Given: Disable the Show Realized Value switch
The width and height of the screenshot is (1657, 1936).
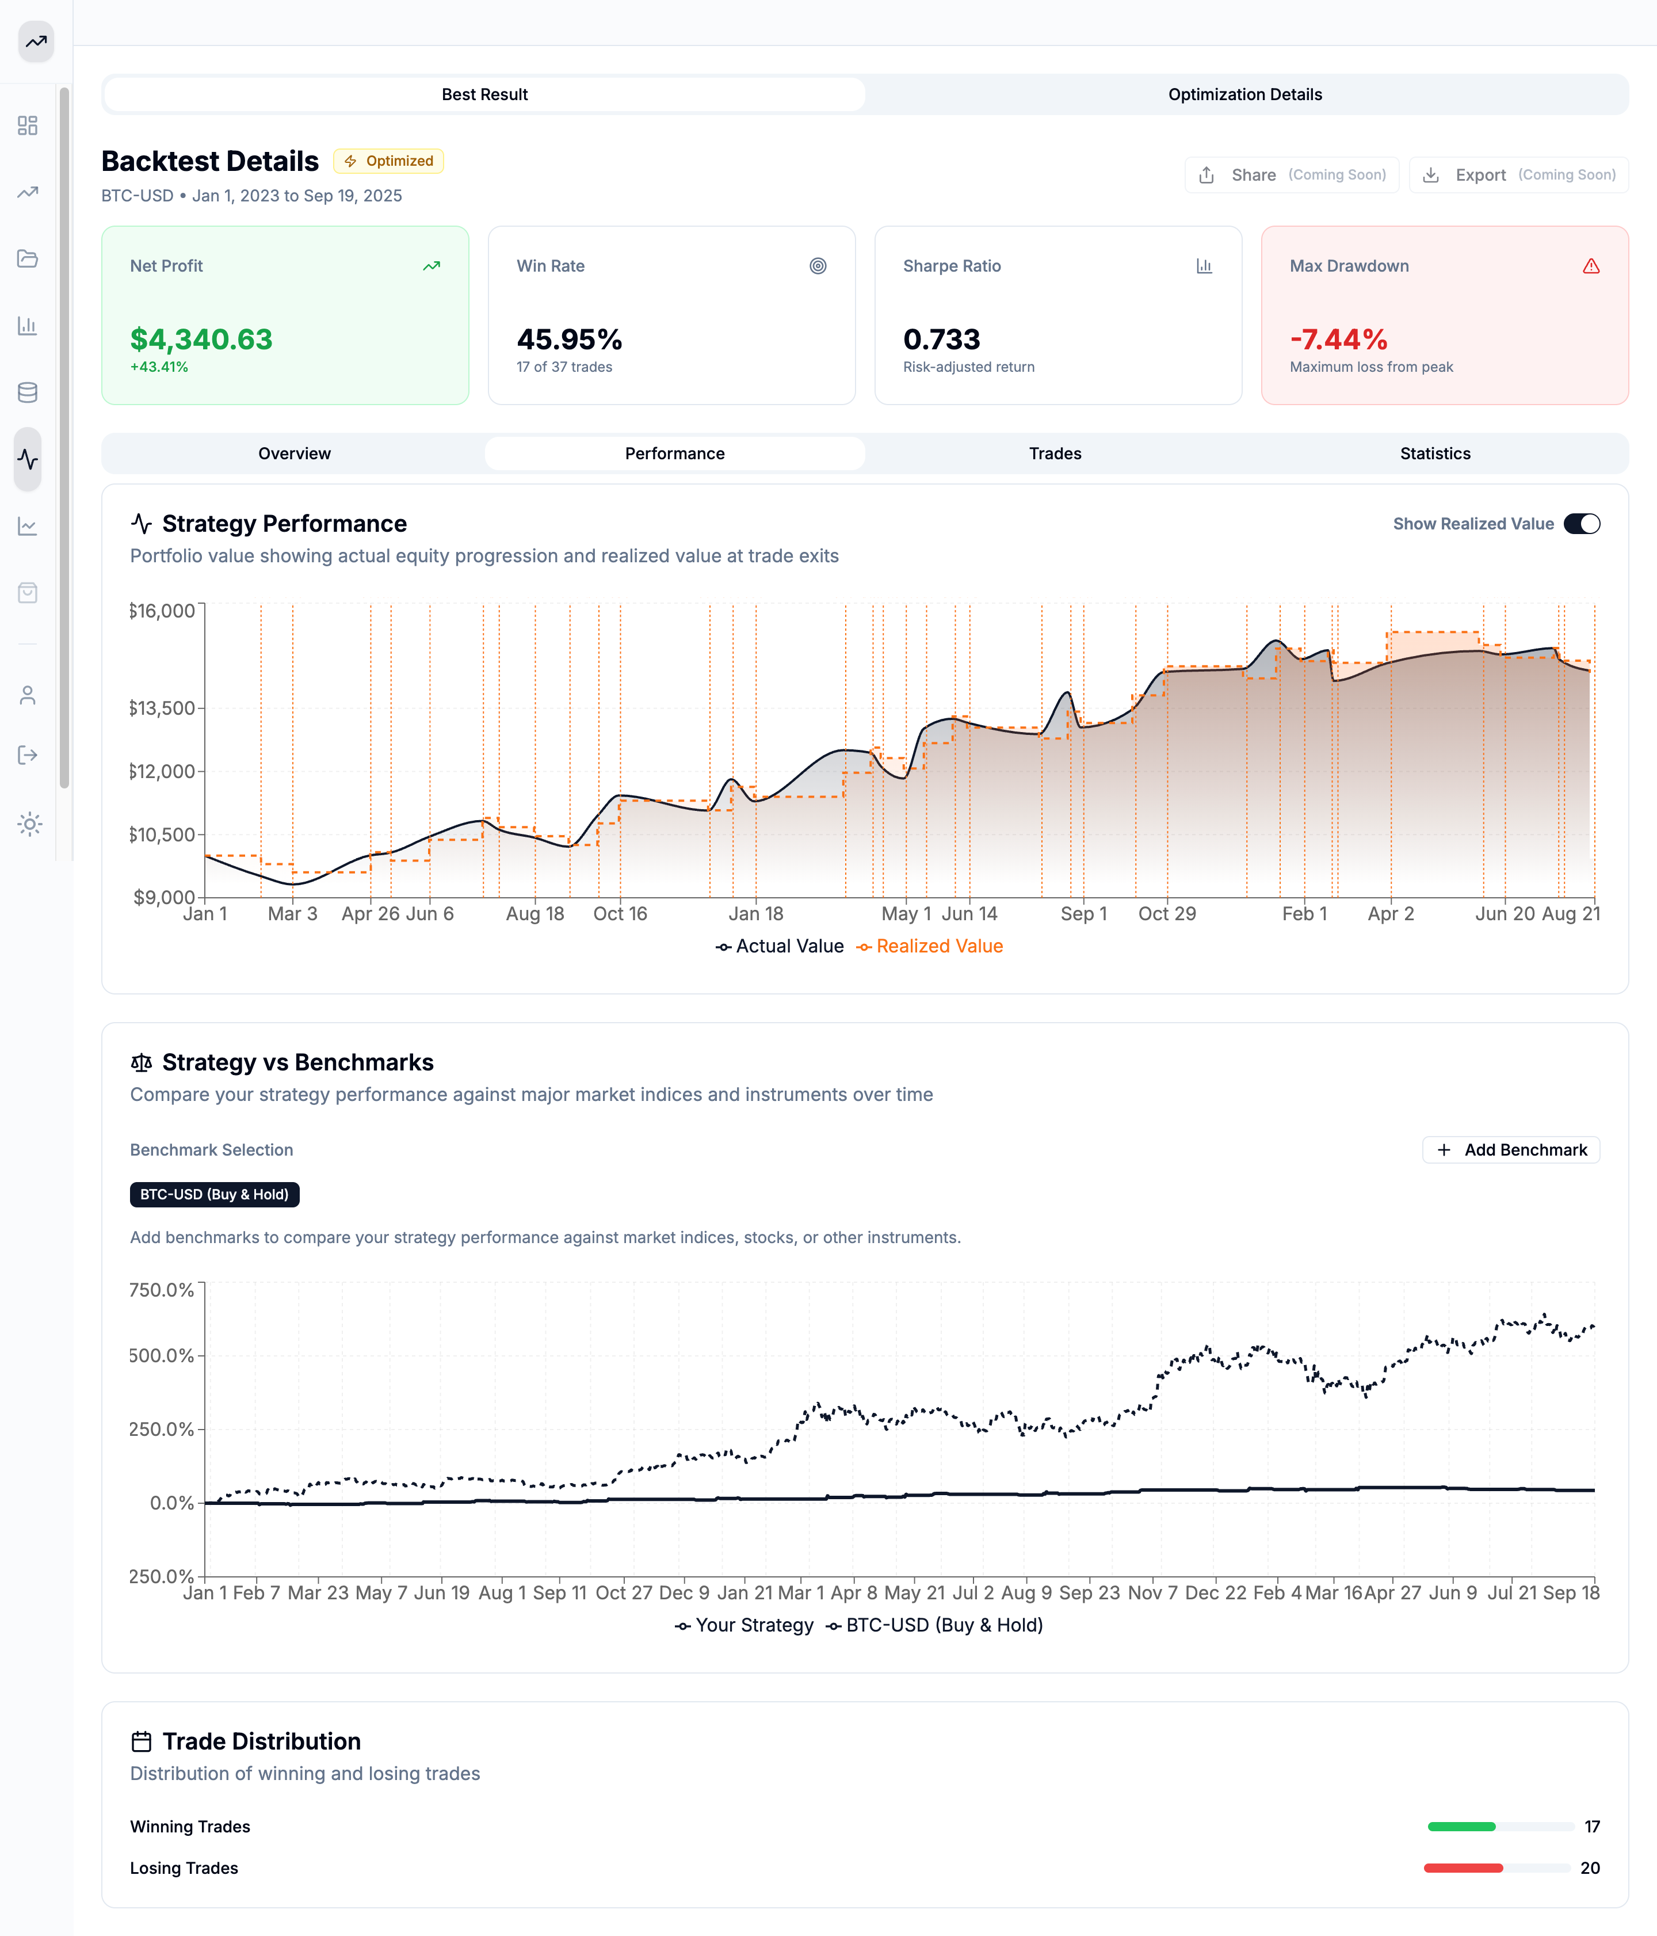Looking at the screenshot, I should [x=1582, y=524].
